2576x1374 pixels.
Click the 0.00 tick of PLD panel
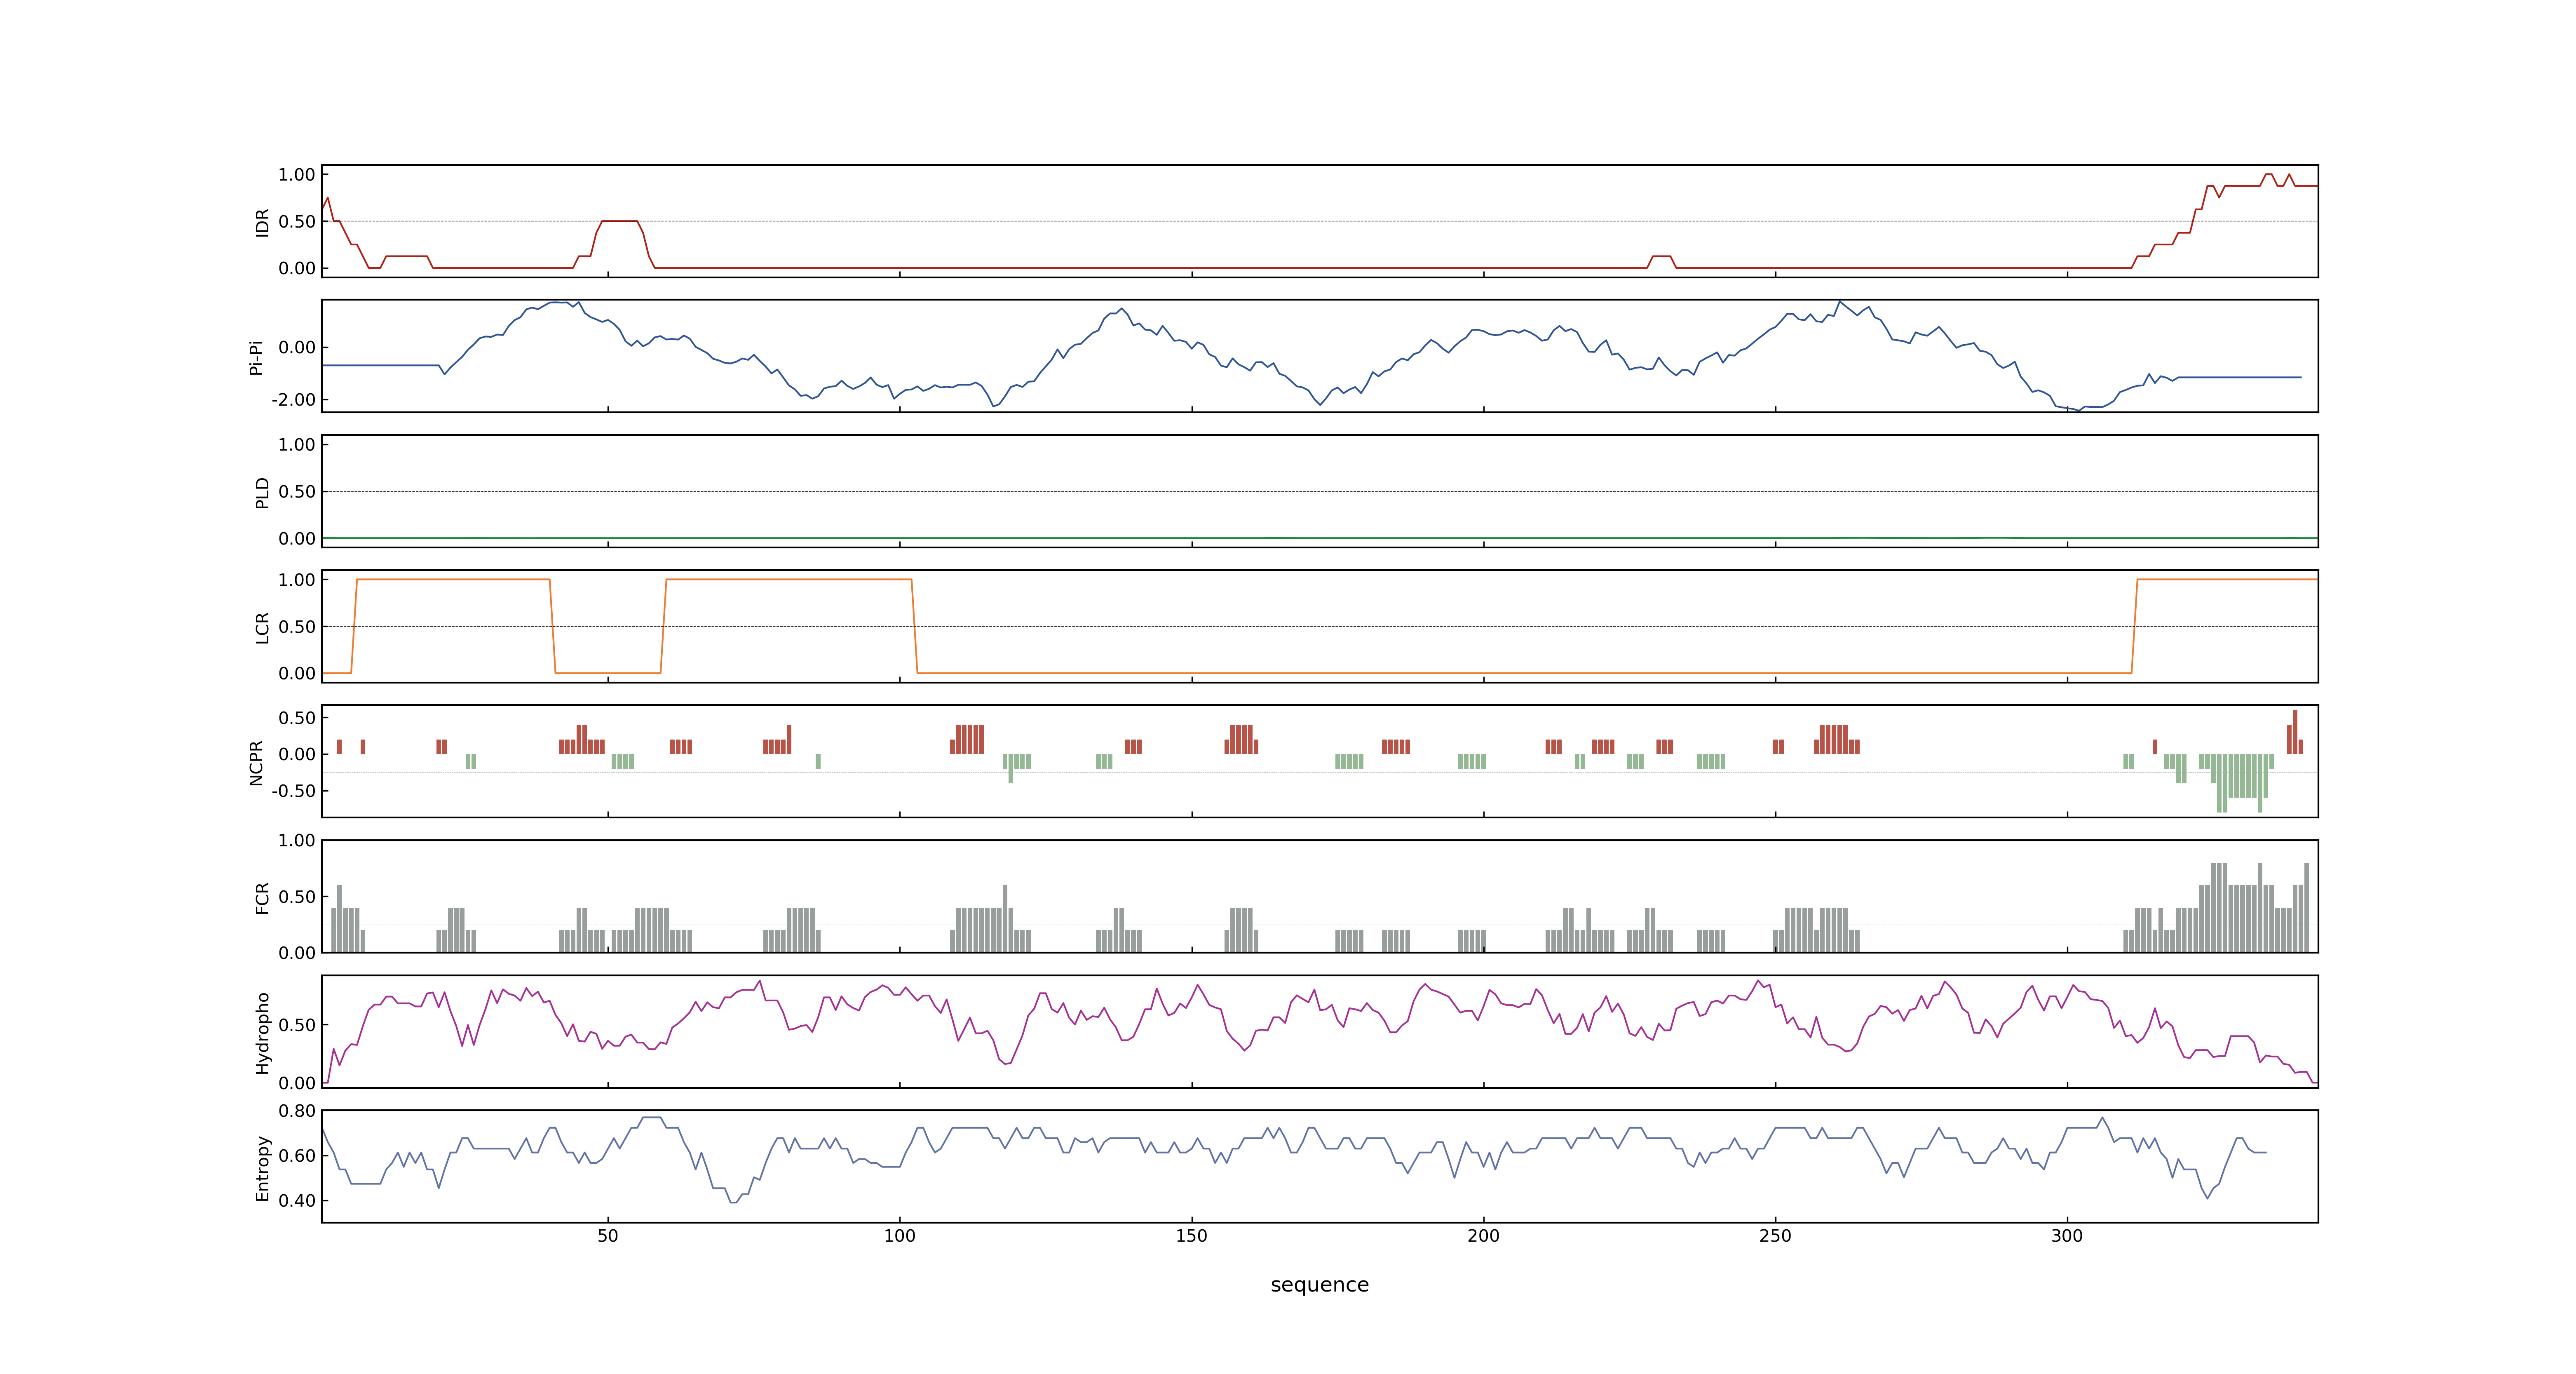297,539
